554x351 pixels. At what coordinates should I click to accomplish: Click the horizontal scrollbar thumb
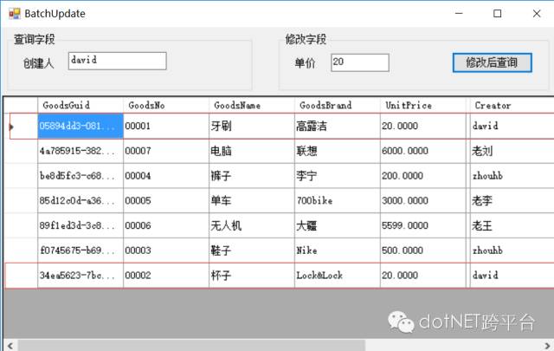coord(191,345)
